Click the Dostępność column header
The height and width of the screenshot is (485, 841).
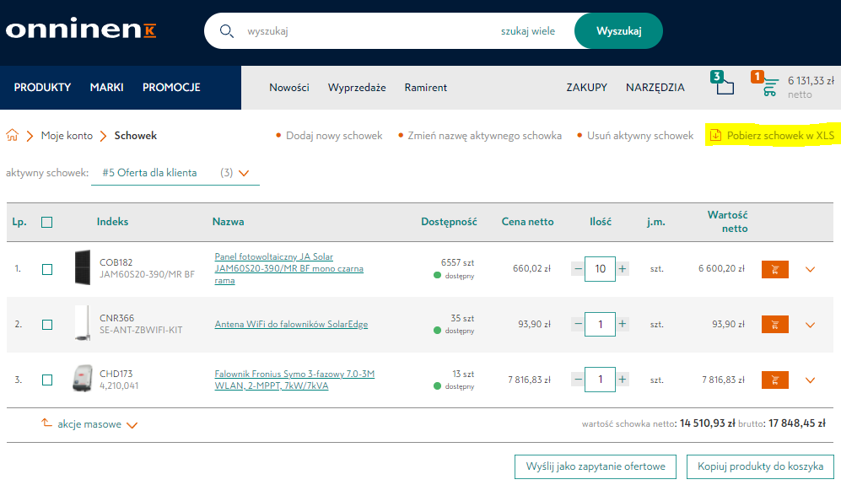coord(449,222)
